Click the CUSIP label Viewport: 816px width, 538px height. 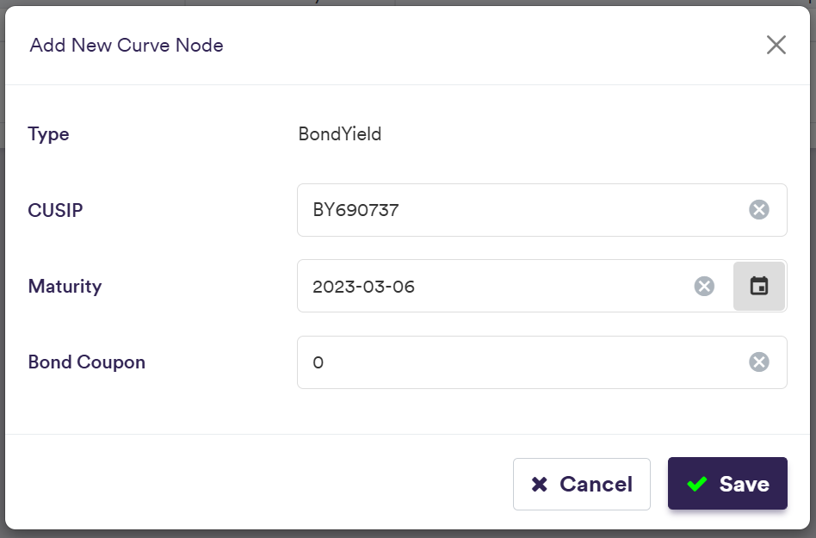click(55, 210)
